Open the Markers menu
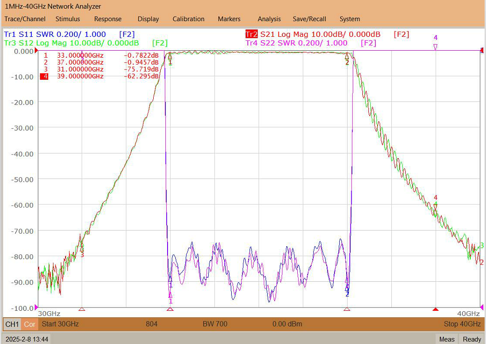The height and width of the screenshot is (344, 486). click(x=229, y=19)
